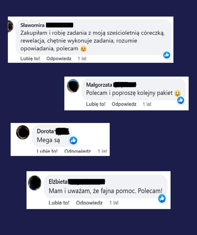Click the like reaction icon on Sławomira's comment
This screenshot has width=197, height=235.
pyautogui.click(x=167, y=55)
